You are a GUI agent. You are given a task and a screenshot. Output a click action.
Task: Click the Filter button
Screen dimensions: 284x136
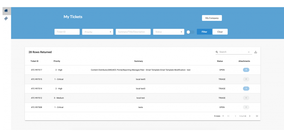click(x=204, y=32)
